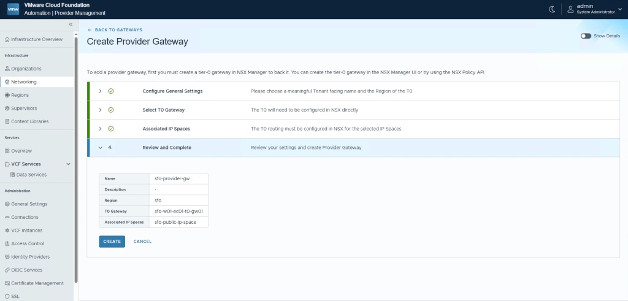
Task: Click the admin user avatar icon
Action: (x=570, y=9)
